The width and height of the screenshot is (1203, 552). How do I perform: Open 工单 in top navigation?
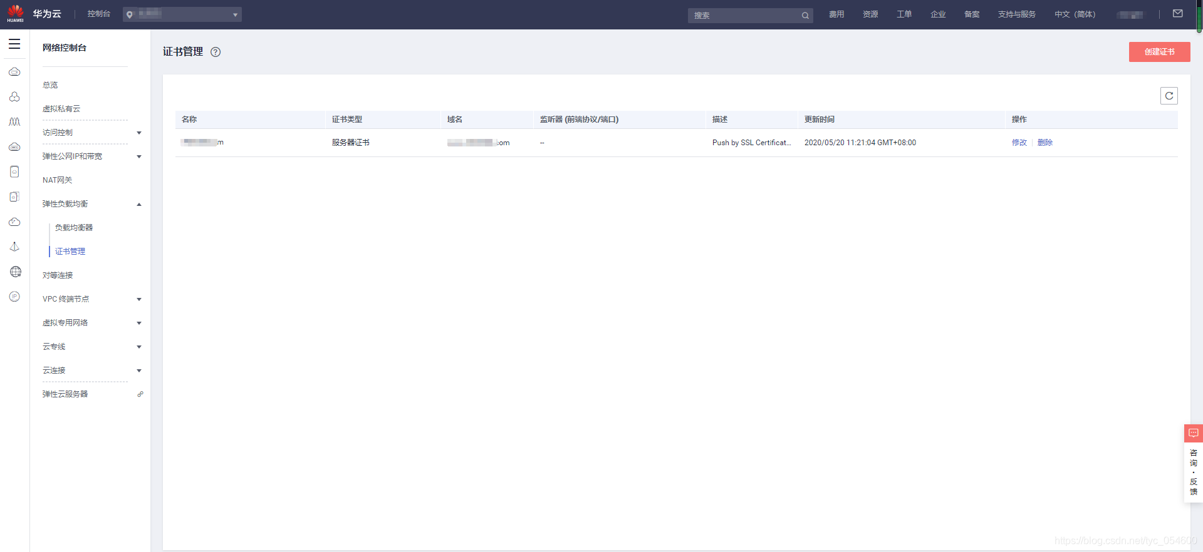(904, 14)
